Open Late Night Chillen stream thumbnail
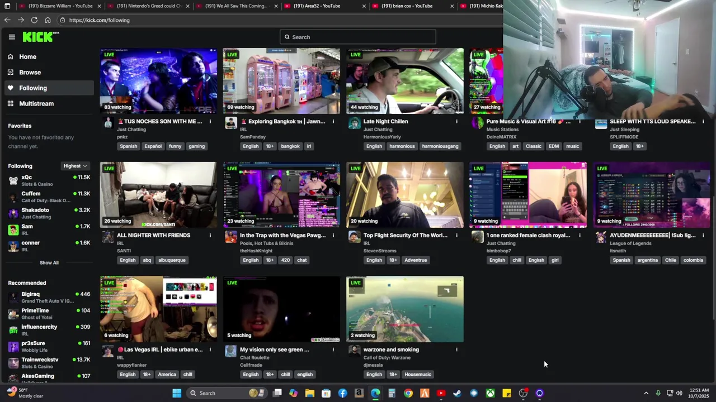The width and height of the screenshot is (716, 402). 404,81
